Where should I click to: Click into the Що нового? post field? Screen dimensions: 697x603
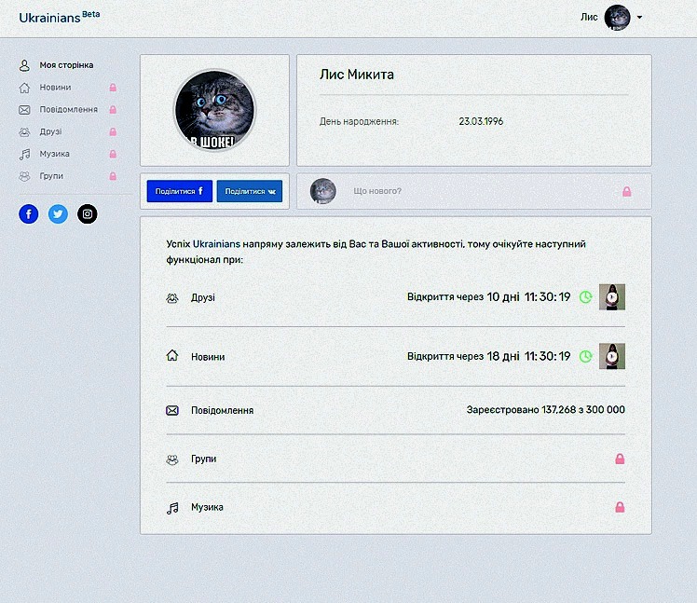(466, 191)
